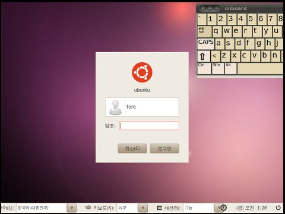Click the s key on onboard
Viewport: 285px width, 214px height.
point(230,44)
